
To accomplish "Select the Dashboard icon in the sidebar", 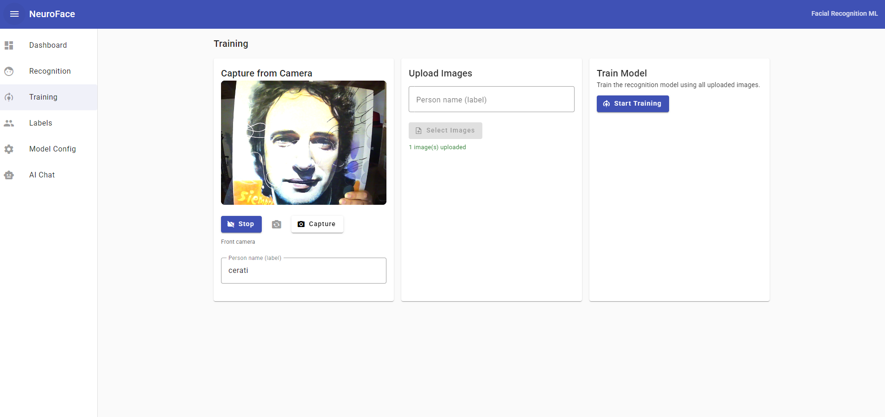I will click(x=9, y=45).
